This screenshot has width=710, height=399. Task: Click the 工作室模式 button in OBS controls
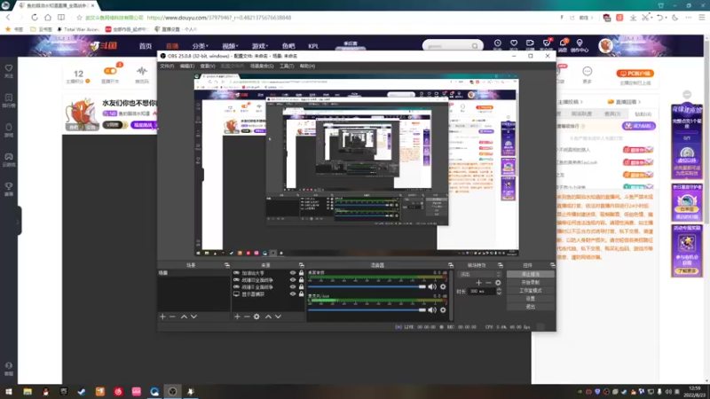(x=530, y=291)
